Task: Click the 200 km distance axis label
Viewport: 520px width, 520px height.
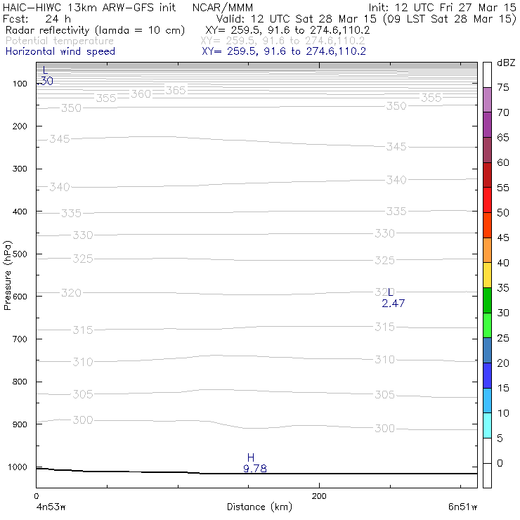Action: click(319, 496)
